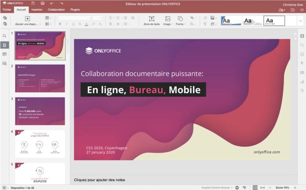Click horizontal align icon
Image resolution: width=306 pixels, height=190 pixels.
[111, 24]
